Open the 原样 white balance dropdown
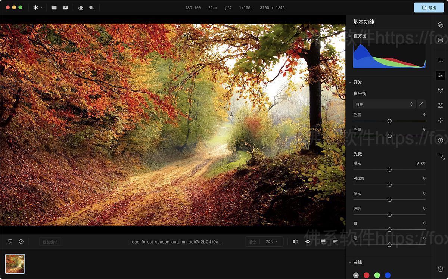Screen dimensions: 448x279 pyautogui.click(x=384, y=104)
